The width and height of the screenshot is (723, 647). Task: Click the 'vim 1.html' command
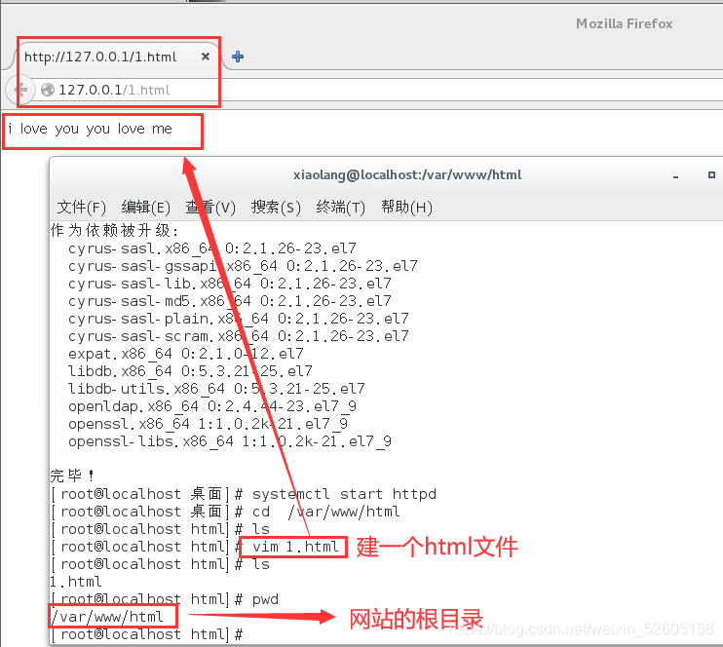[x=295, y=547]
